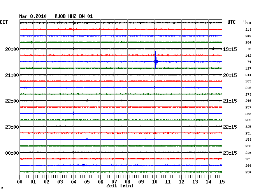Image resolution: width=253 pixels, height=192 pixels.
Task: Select the 22:00 CET time label
Action: (12, 101)
